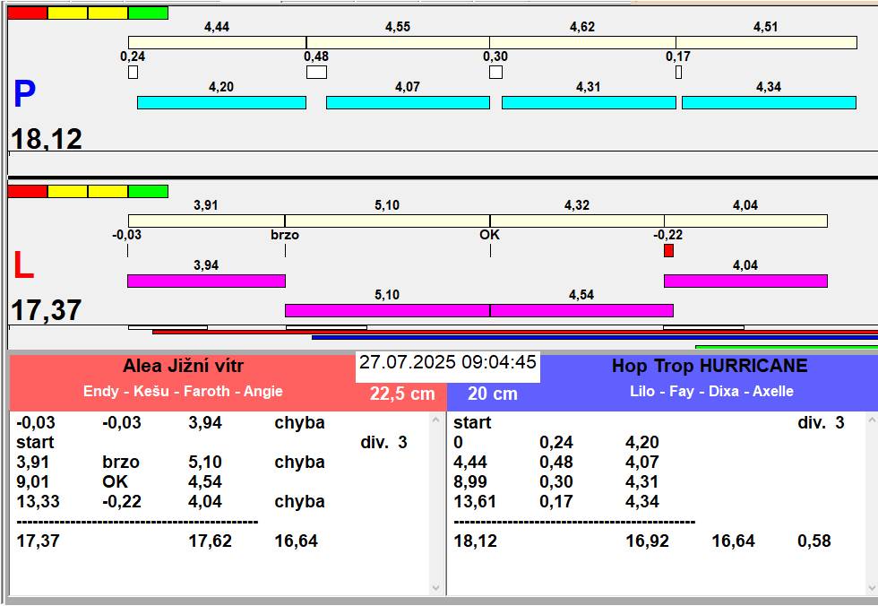Click the blue P lane letter
The height and width of the screenshot is (606, 878).
coord(25,94)
